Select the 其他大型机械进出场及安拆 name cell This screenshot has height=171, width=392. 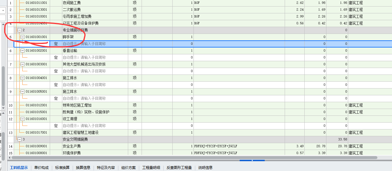pyautogui.click(x=95, y=64)
